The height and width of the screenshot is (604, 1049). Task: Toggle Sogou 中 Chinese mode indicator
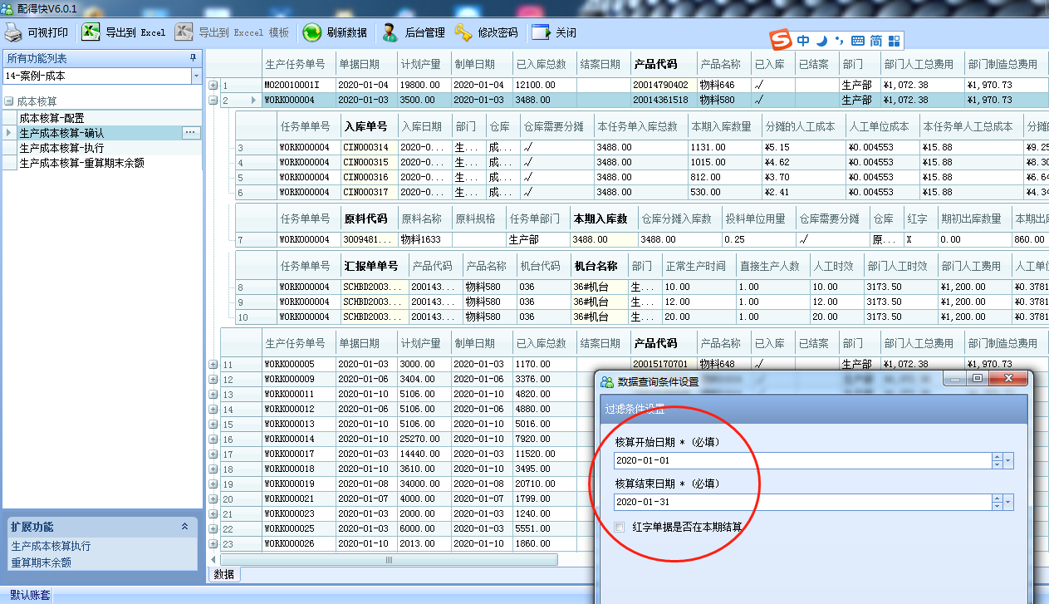(803, 41)
